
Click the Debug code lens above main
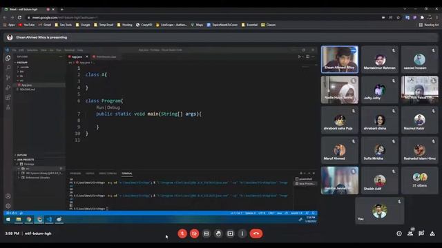[x=113, y=107]
